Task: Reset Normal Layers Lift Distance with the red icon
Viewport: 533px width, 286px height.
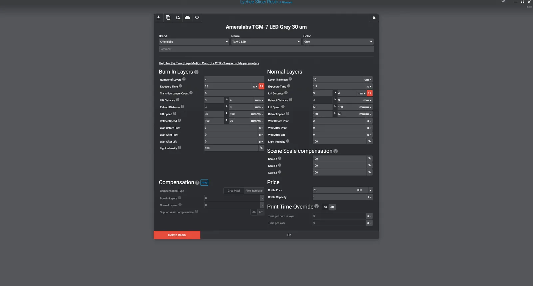Action: coord(370,93)
